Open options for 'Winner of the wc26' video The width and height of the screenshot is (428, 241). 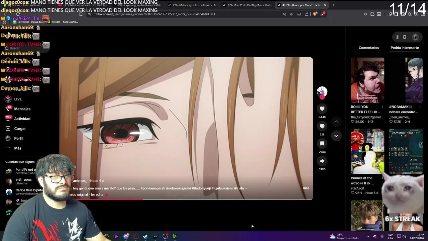pyautogui.click(x=382, y=178)
